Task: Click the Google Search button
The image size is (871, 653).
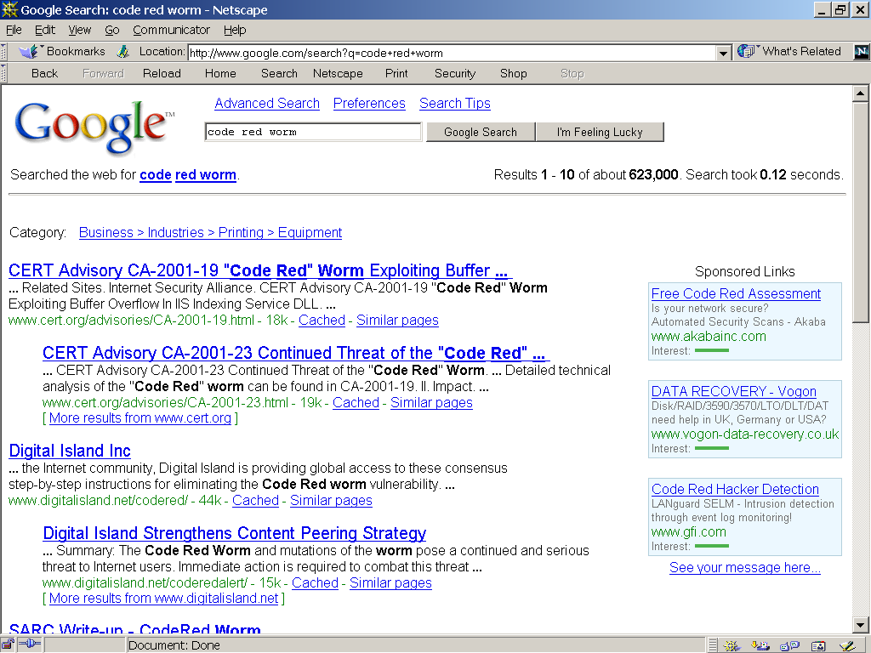Action: point(481,132)
